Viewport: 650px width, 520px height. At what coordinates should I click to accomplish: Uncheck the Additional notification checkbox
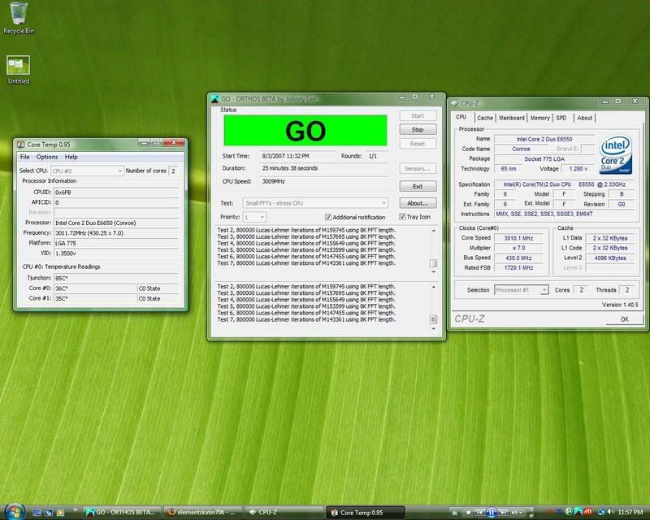[328, 217]
